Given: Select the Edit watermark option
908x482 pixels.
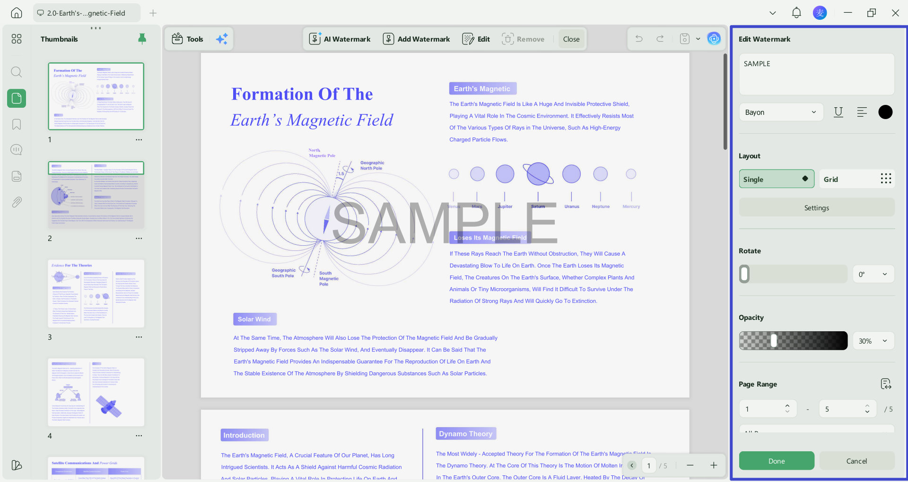Looking at the screenshot, I should click(476, 39).
